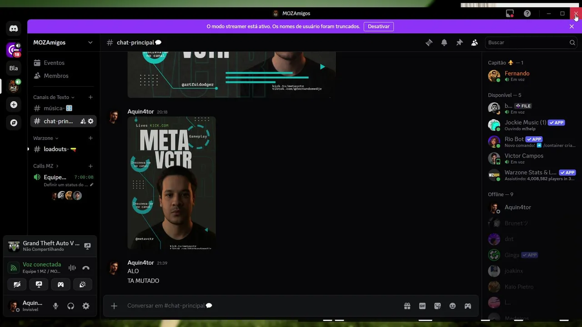This screenshot has width=582, height=327.
Task: Open help question mark icon
Action: [527, 13]
